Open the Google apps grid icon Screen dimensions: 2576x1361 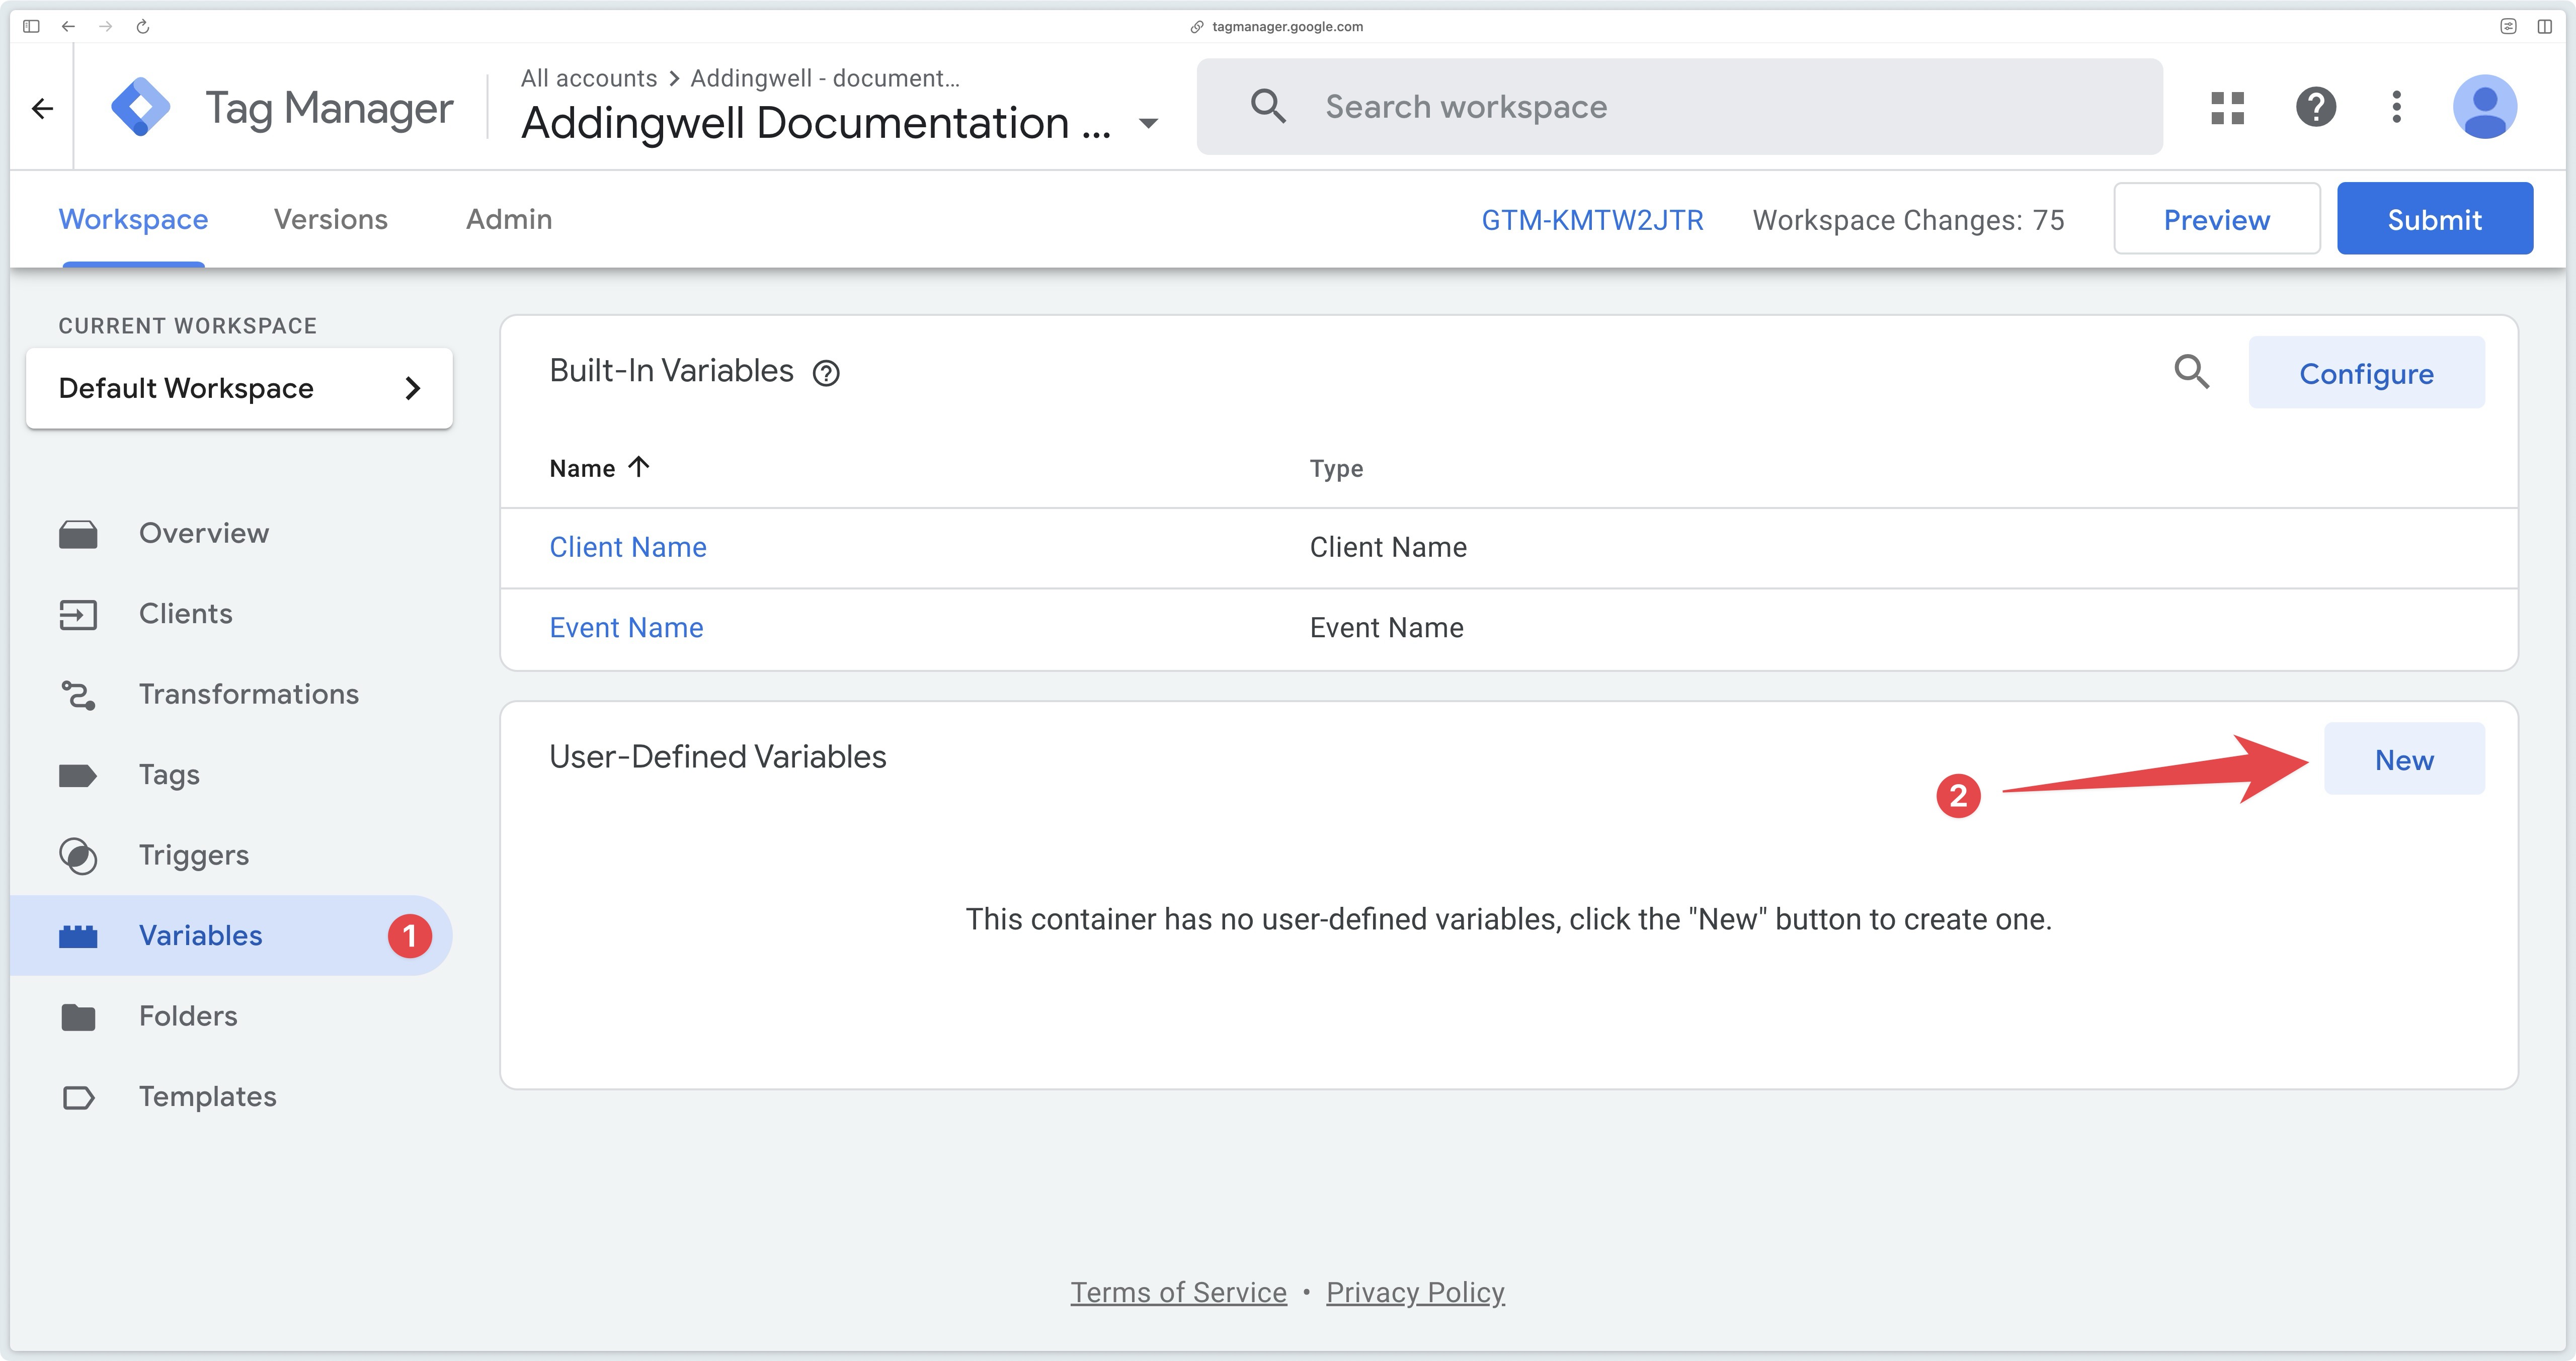2227,107
